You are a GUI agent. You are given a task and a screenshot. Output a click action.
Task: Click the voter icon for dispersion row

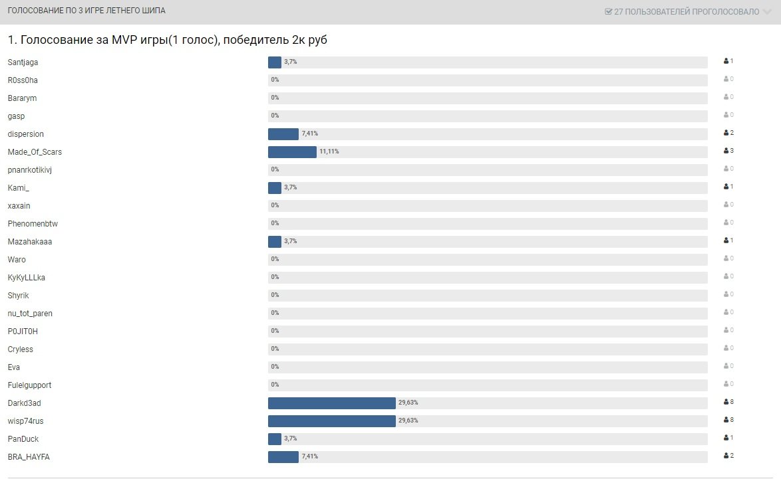pyautogui.click(x=726, y=133)
